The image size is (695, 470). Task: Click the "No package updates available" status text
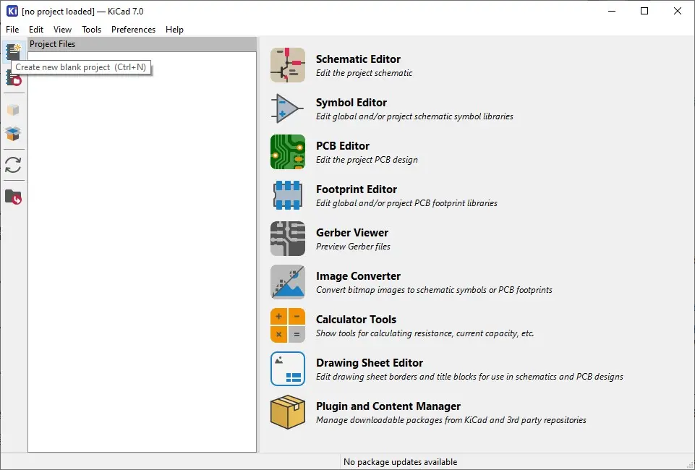400,462
